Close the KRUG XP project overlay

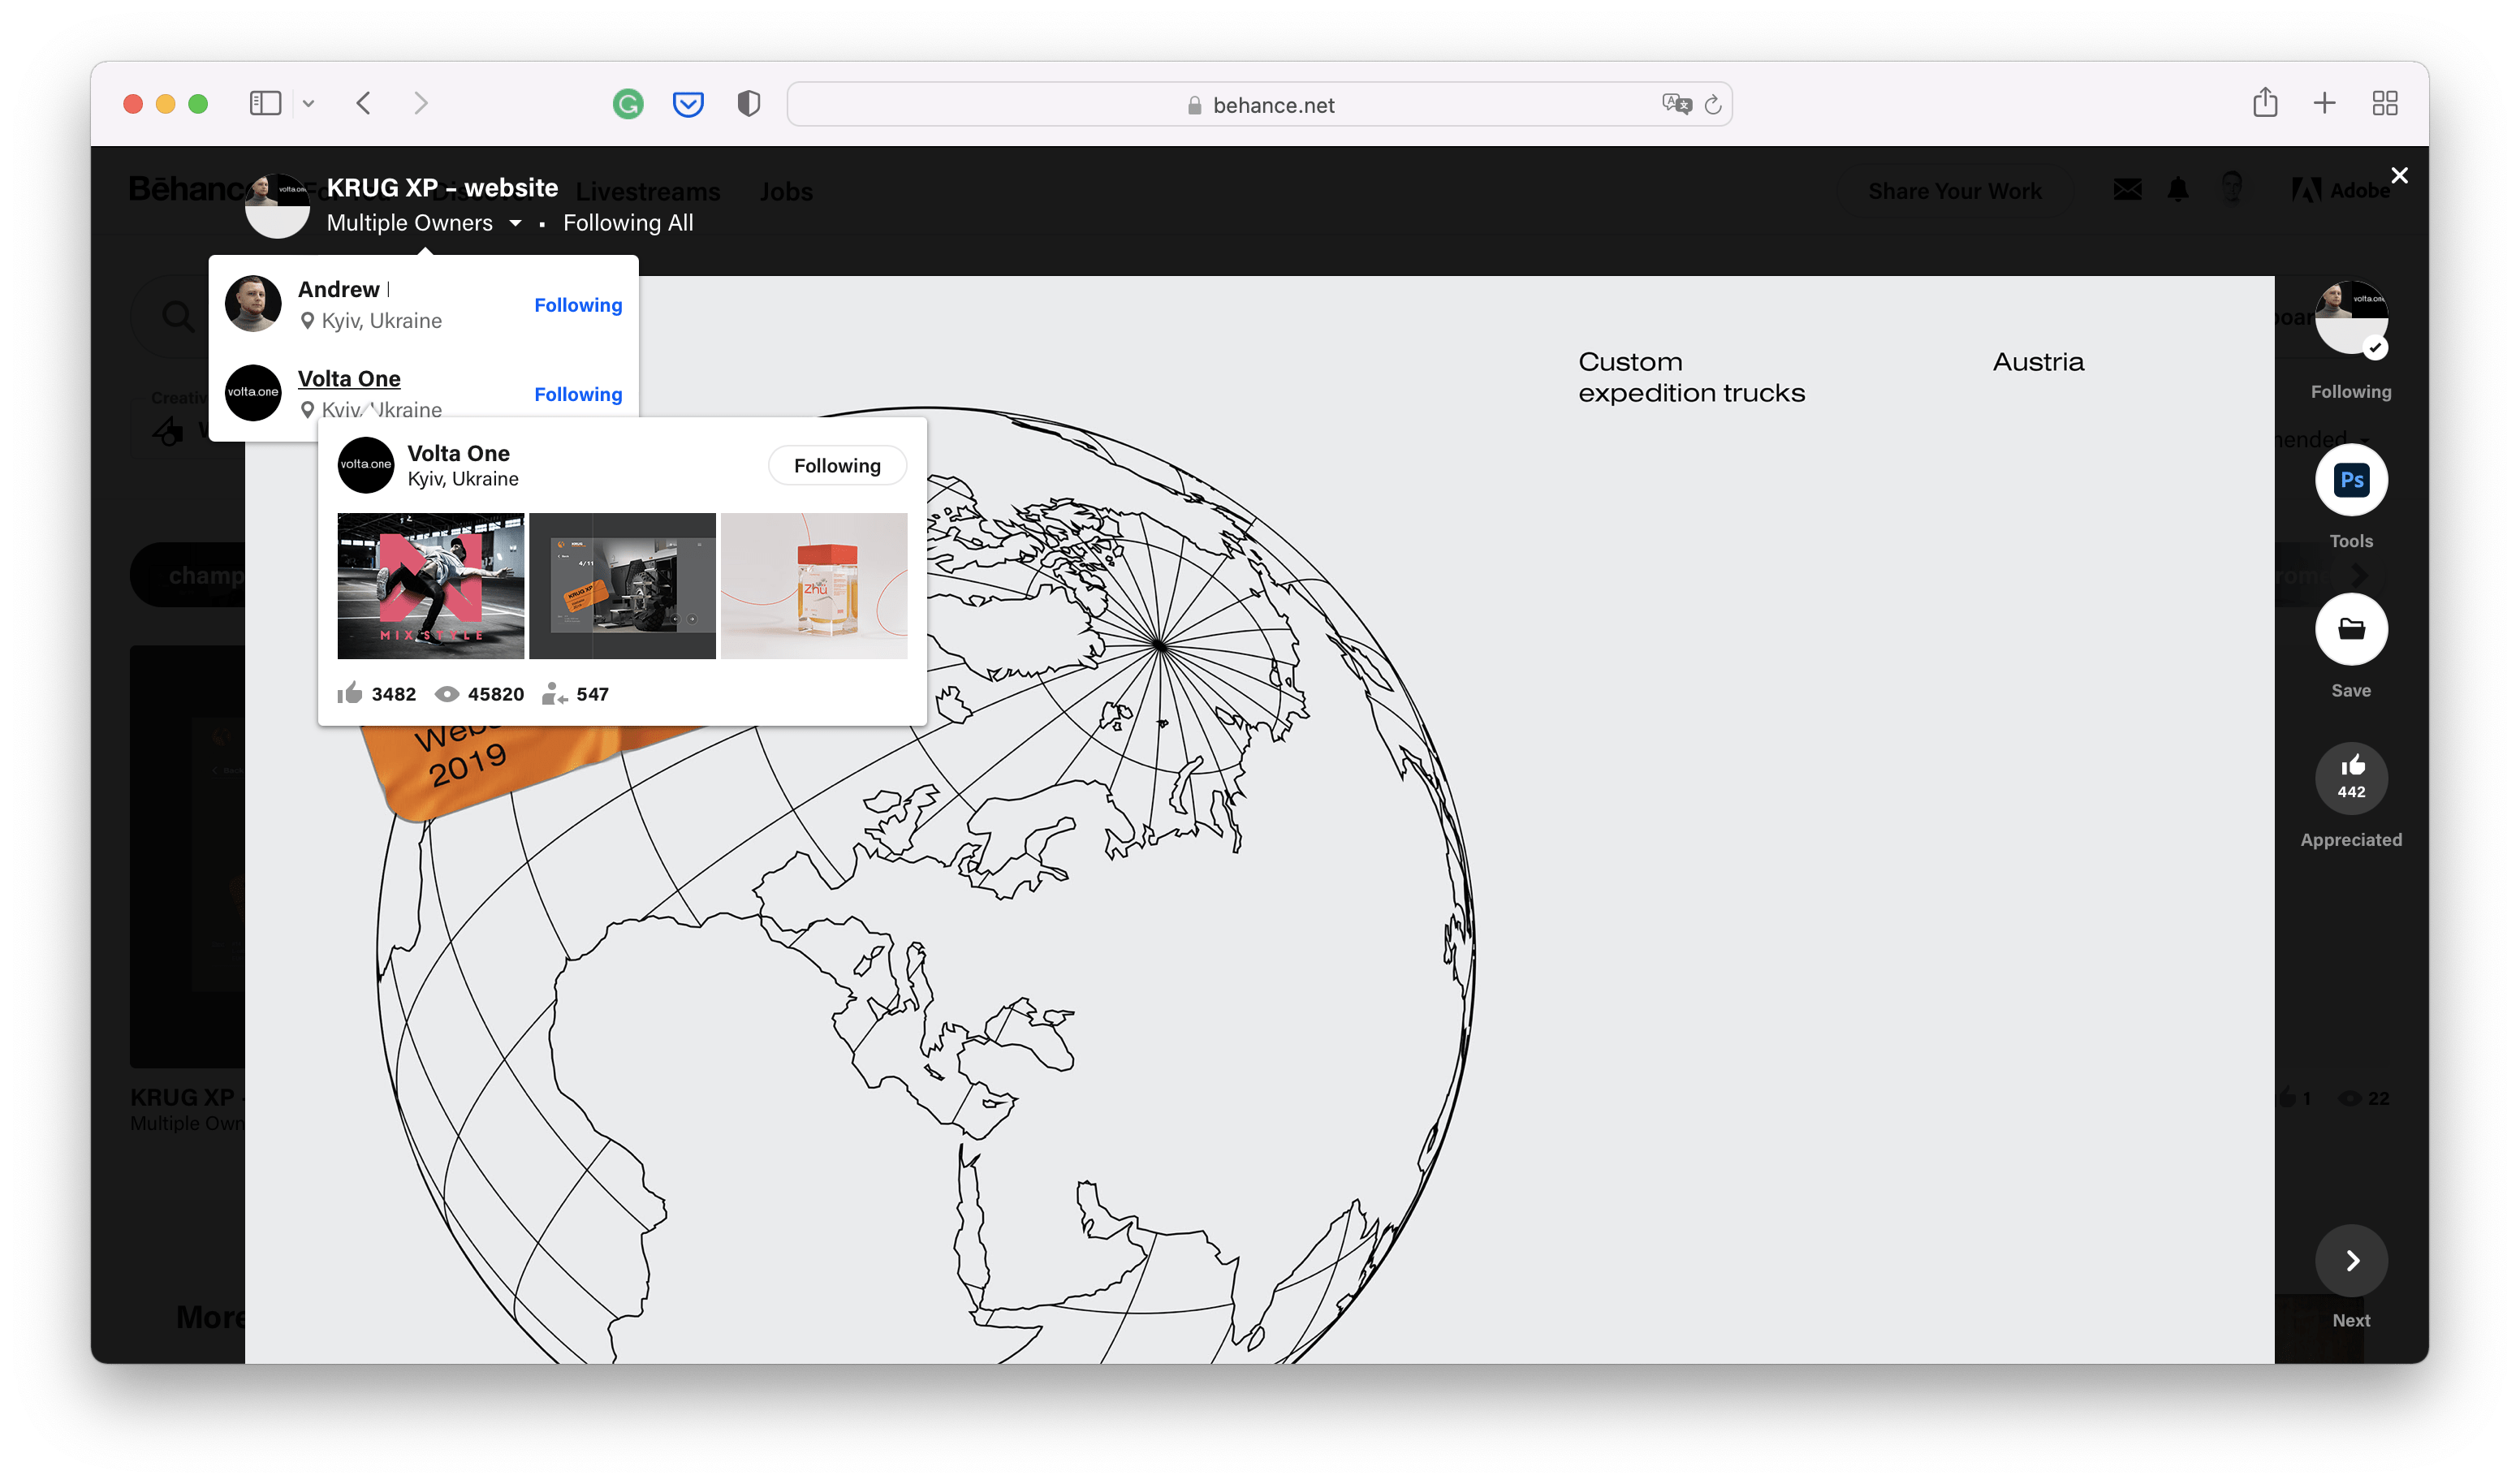click(2399, 176)
